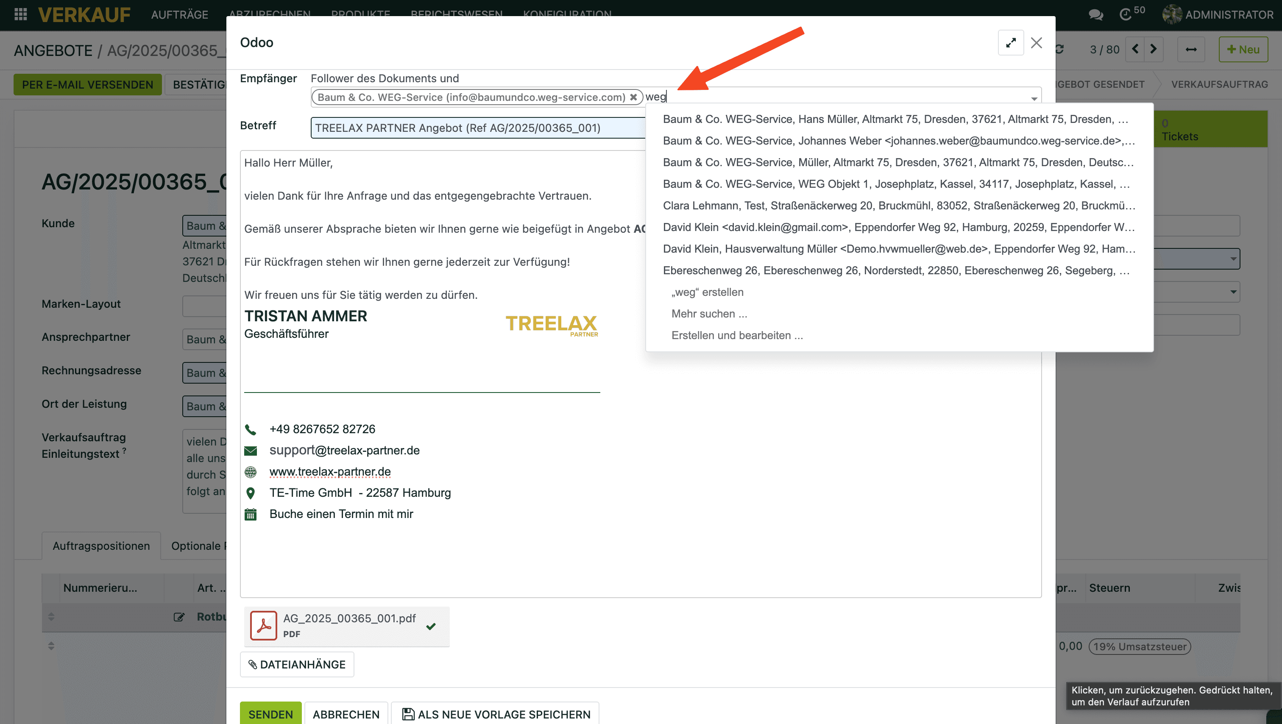Click the PDF attachment file icon

pyautogui.click(x=263, y=626)
